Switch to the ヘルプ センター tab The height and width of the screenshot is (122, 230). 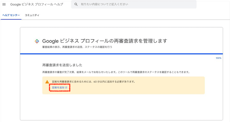11,15
